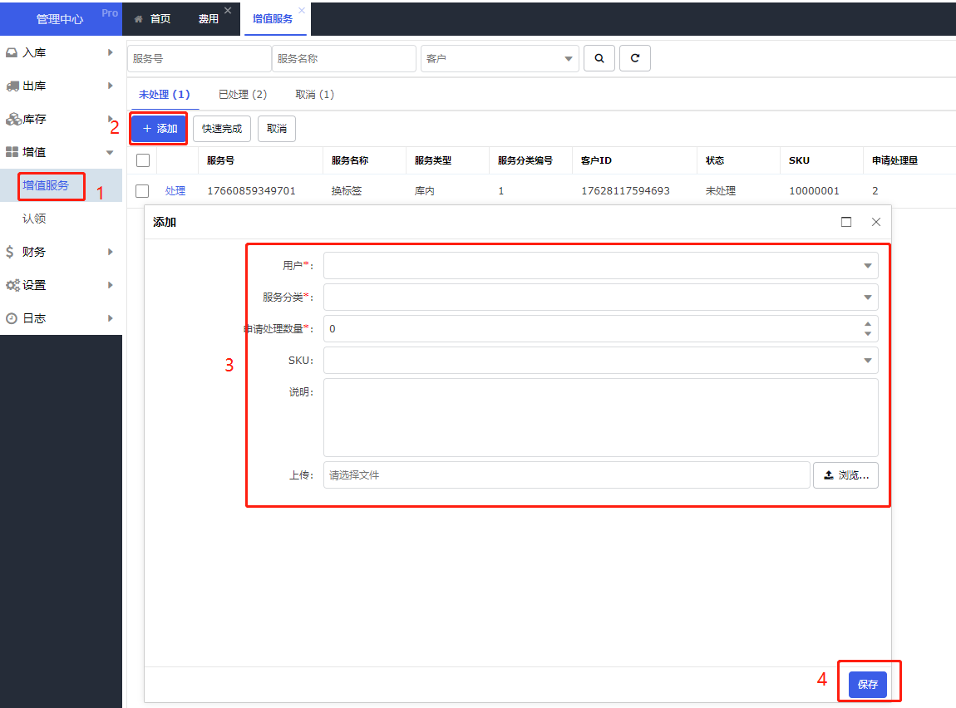Click the 添加 button
Viewport: 956px width, 708px height.
[159, 129]
